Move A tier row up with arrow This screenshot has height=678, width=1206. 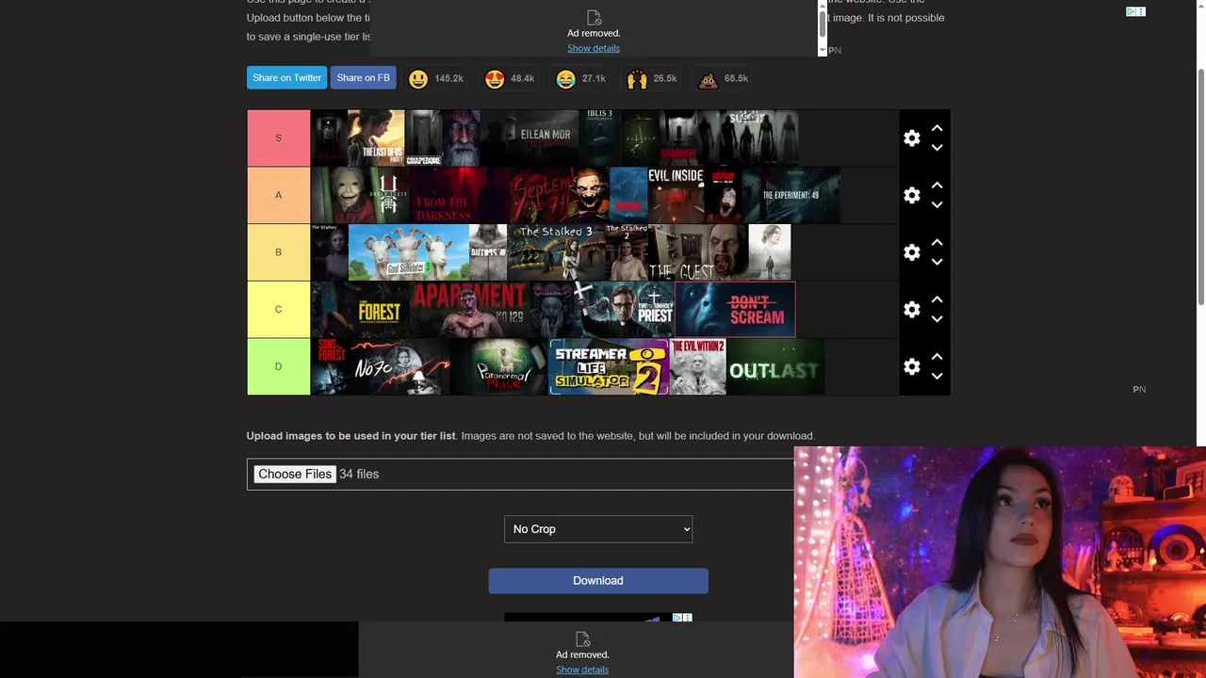pyautogui.click(x=937, y=186)
